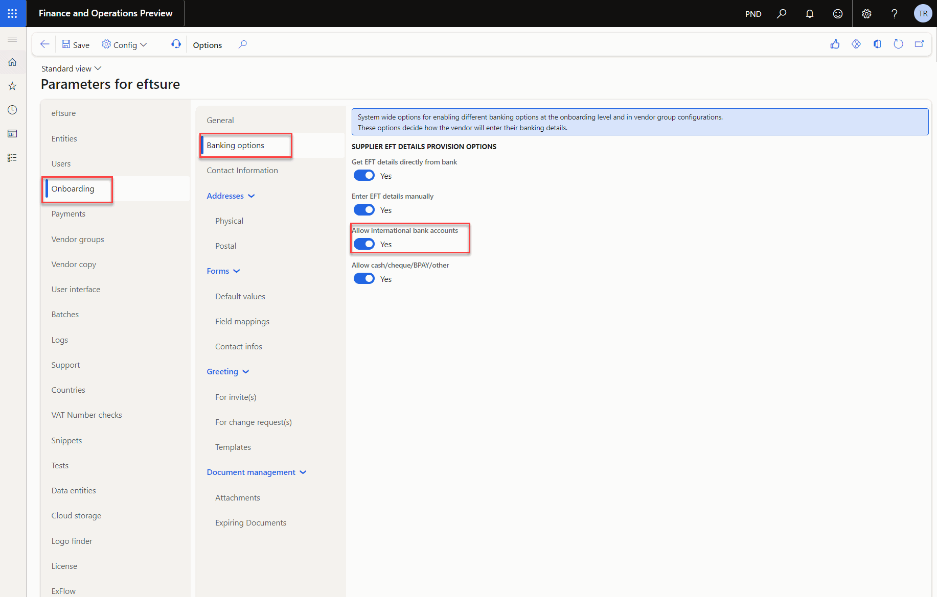Click the back arrow in action bar

(45, 44)
